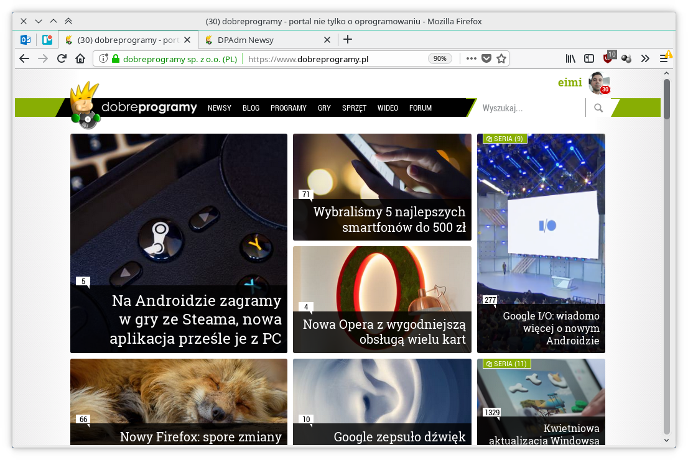
Task: Open the SPRZĘT menu item
Action: (354, 108)
